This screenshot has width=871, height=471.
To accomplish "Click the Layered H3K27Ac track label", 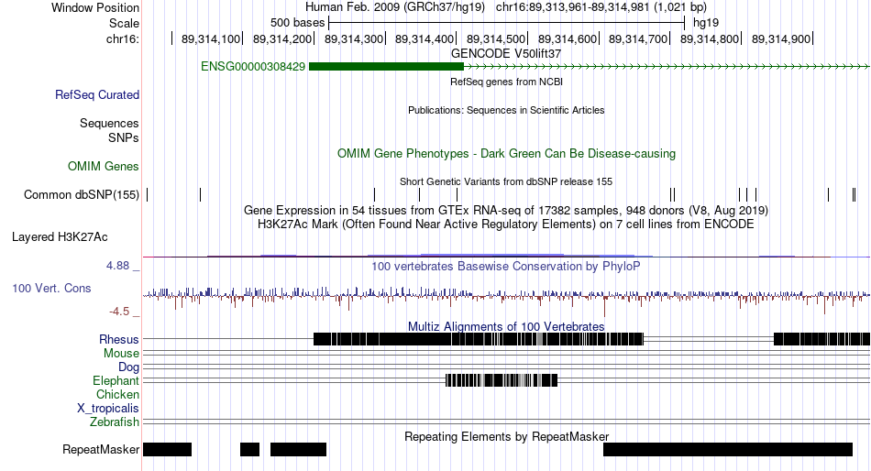I will 60,237.
